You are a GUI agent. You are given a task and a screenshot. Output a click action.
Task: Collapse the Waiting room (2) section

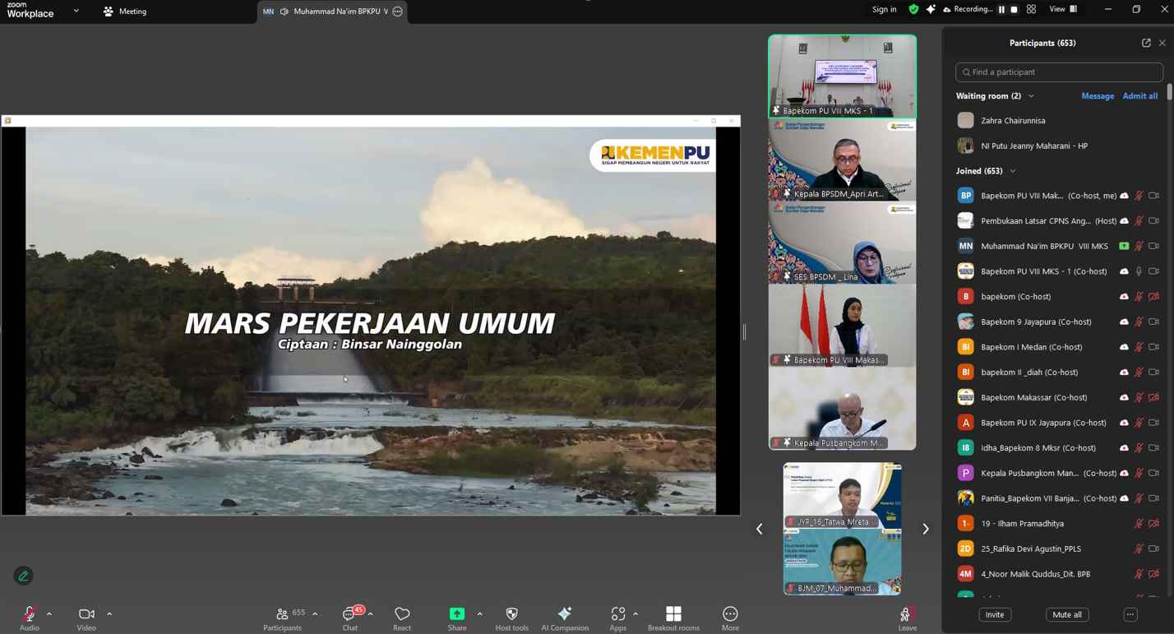1031,96
